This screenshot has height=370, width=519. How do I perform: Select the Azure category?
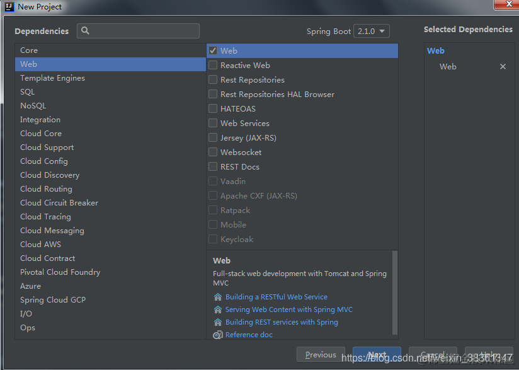[110, 286]
